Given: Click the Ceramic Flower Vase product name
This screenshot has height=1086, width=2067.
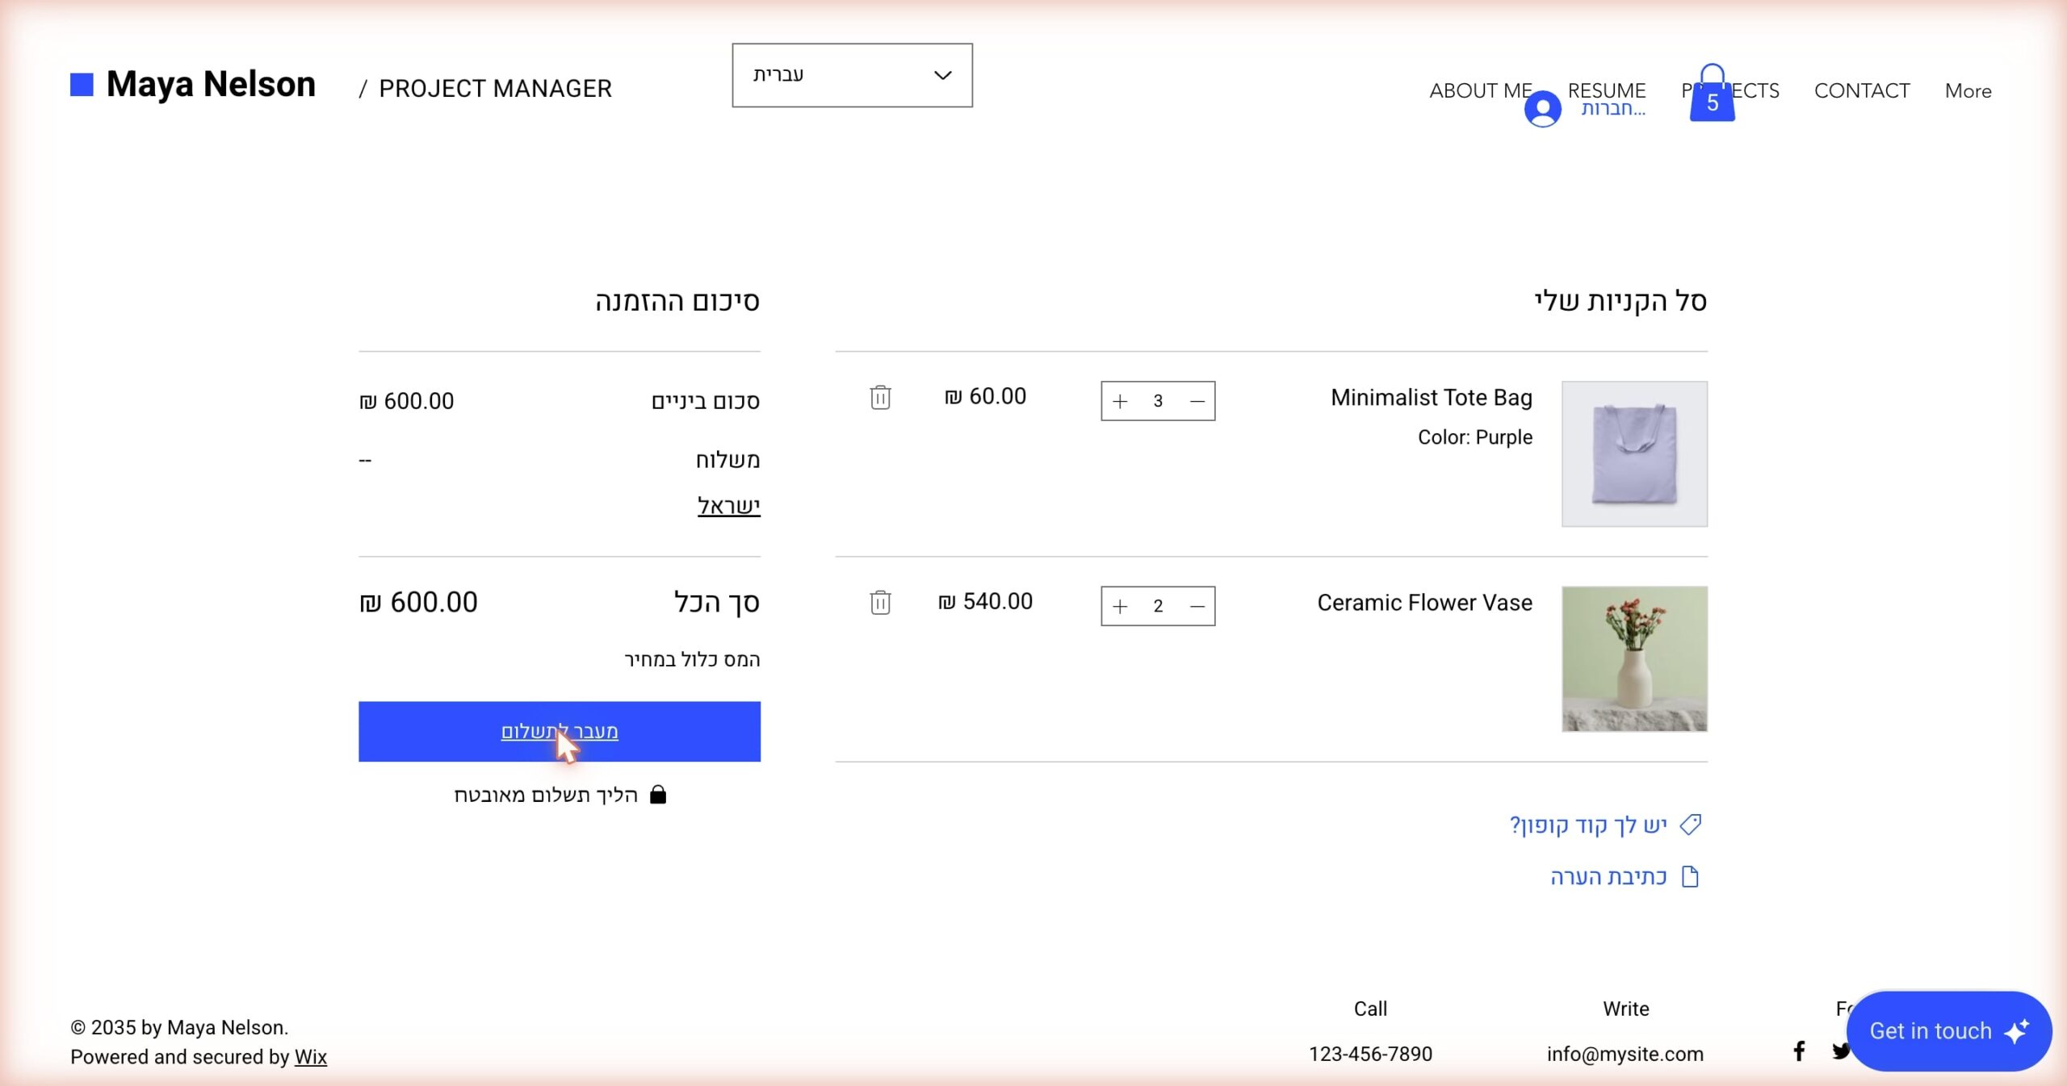Looking at the screenshot, I should click(x=1424, y=602).
